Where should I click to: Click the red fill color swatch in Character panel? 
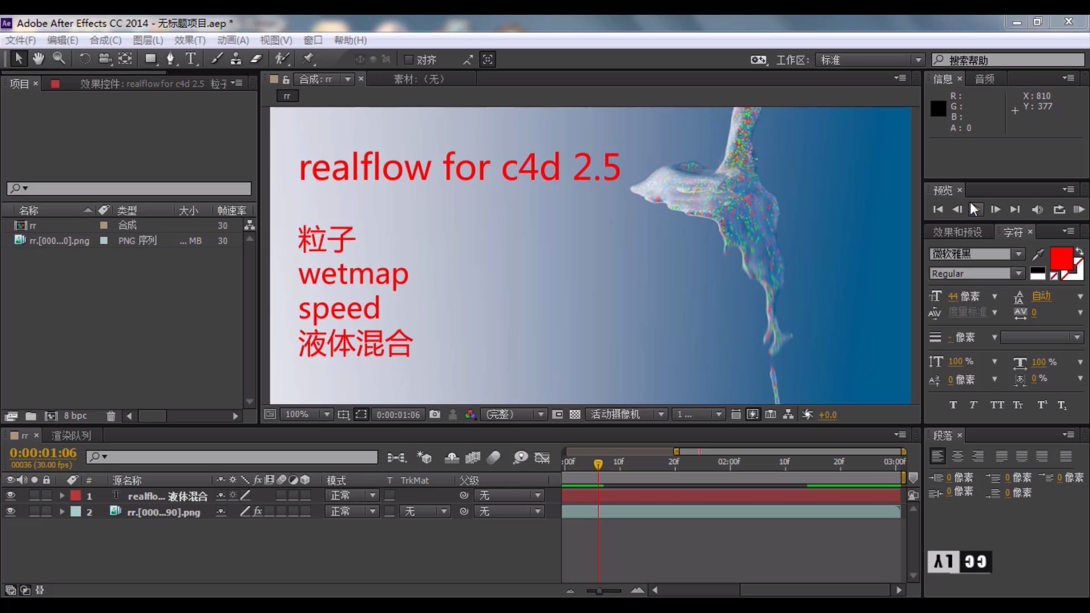tap(1060, 258)
